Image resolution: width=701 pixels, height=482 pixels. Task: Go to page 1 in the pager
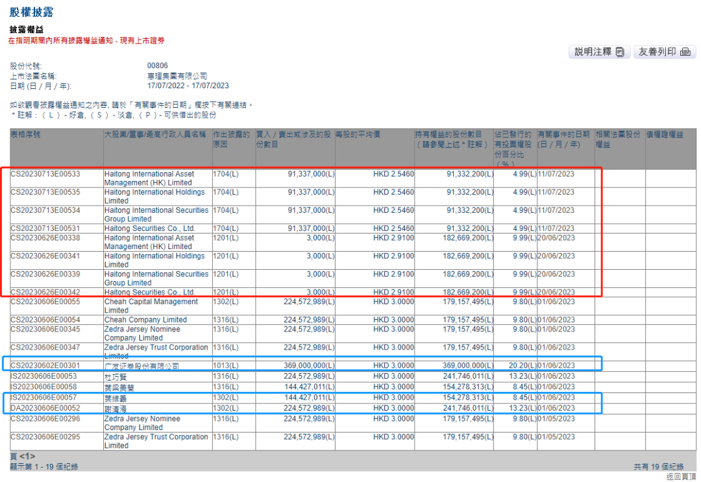pos(27,457)
